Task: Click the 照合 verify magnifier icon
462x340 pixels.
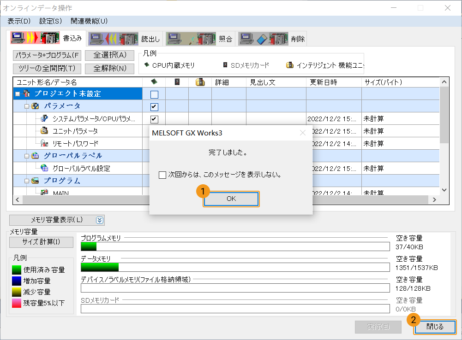Action: pos(191,39)
